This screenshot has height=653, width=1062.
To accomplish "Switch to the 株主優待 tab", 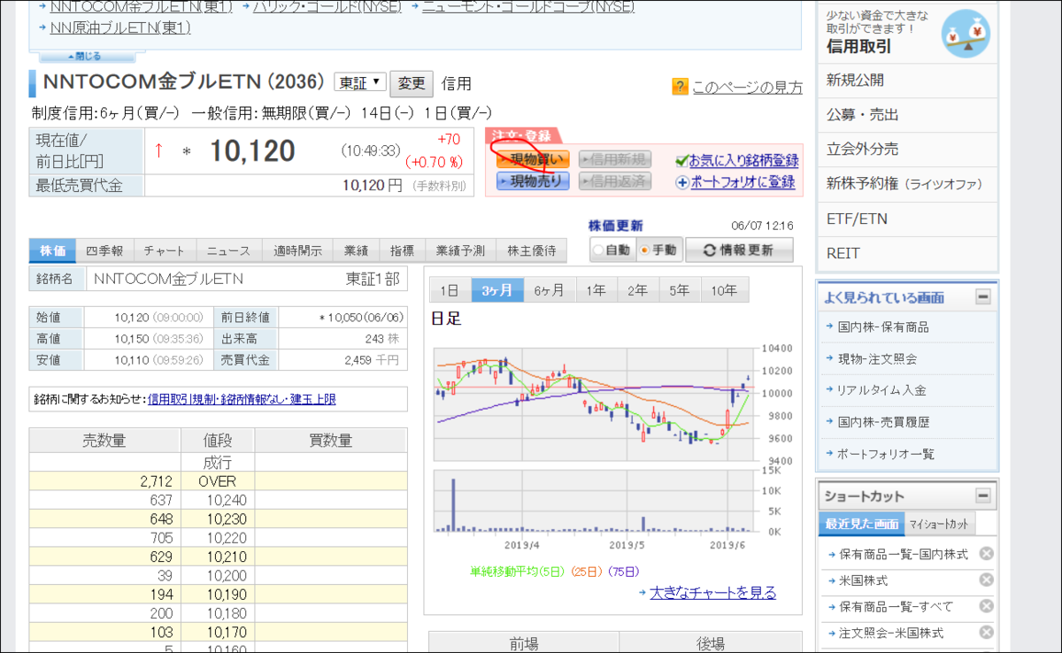I will (531, 251).
